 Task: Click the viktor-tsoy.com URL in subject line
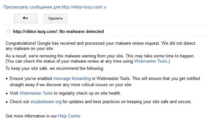35,31
